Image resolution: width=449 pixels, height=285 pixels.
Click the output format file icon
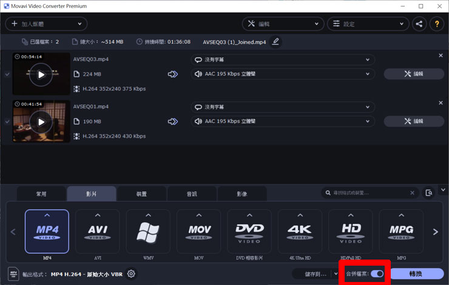tap(13, 274)
